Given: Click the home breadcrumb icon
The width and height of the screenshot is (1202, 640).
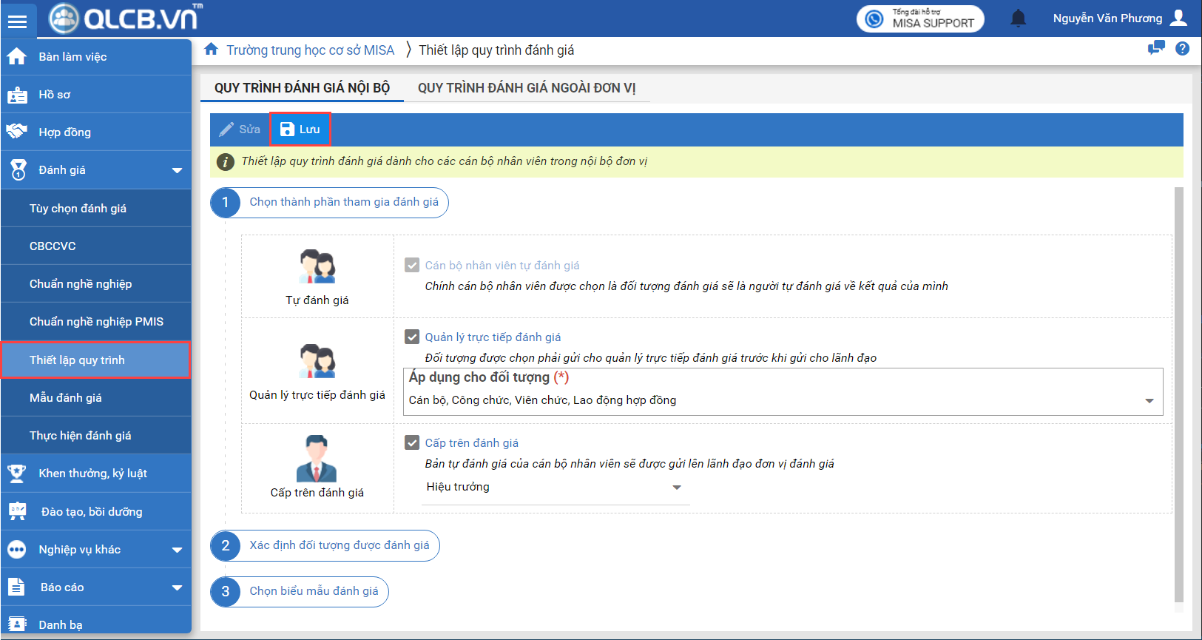Looking at the screenshot, I should pos(211,50).
